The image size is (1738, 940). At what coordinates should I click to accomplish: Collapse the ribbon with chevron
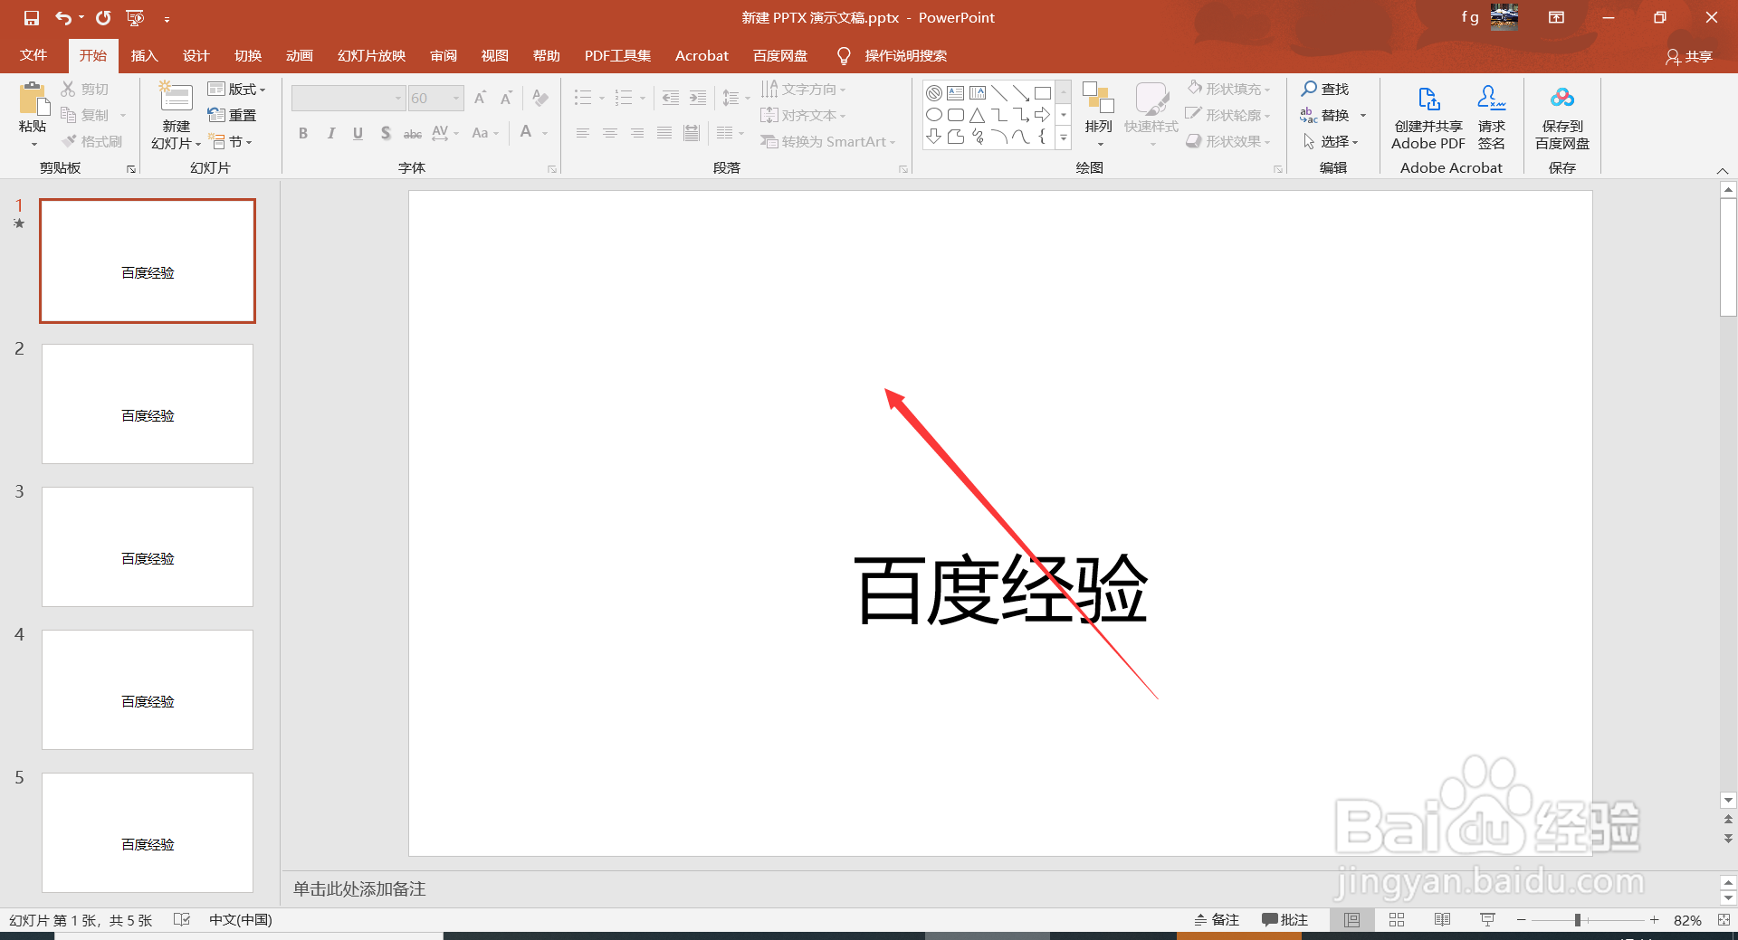tap(1723, 171)
